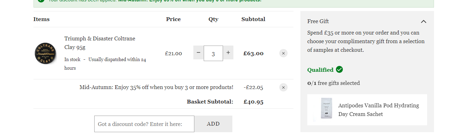
Task: Collapse the Free Gift panel chevron
Action: click(424, 21)
